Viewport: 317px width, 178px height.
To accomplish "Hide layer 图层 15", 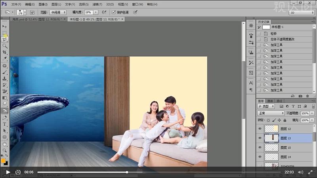I will point(260,147).
